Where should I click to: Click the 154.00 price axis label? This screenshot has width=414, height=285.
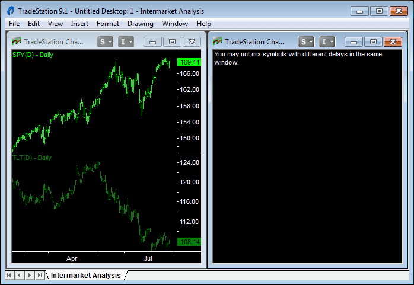point(190,122)
